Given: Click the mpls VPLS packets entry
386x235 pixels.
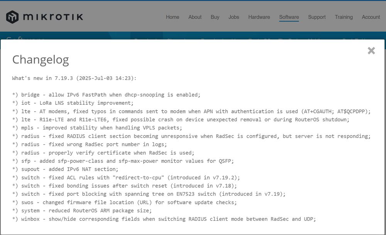Looking at the screenshot, I should click(x=97, y=128).
